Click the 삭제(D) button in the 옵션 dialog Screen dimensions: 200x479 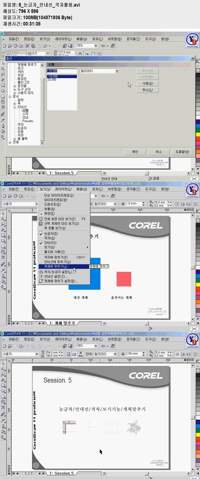(147, 84)
